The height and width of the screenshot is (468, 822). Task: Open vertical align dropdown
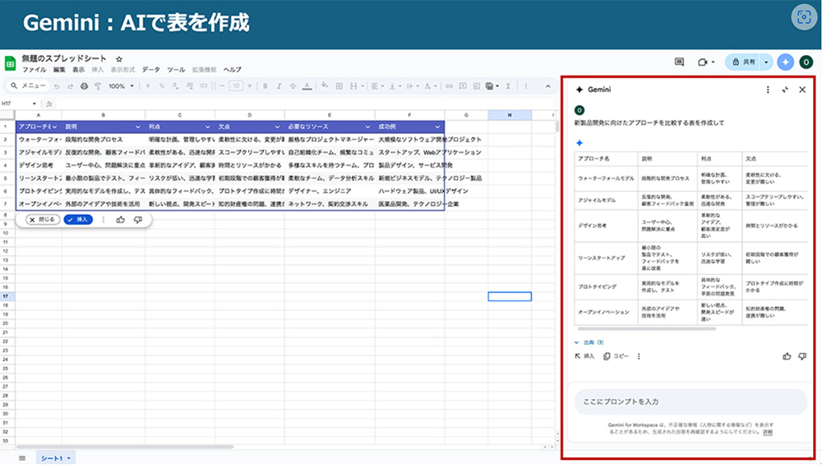(x=394, y=86)
